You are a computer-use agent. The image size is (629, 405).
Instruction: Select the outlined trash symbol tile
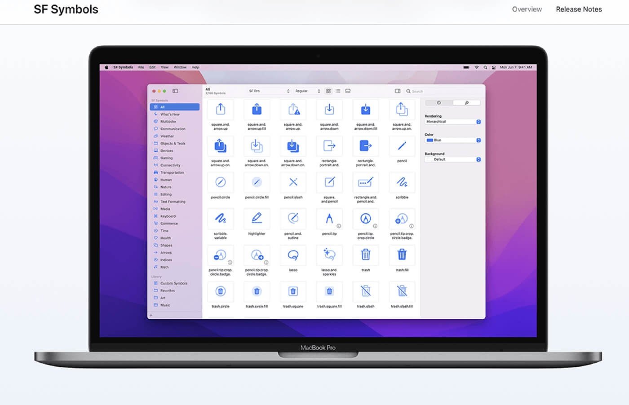[365, 255]
